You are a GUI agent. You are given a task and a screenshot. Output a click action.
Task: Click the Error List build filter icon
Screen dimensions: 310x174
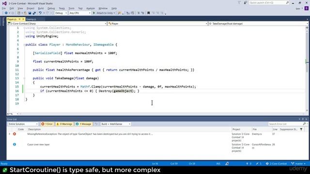point(96,124)
